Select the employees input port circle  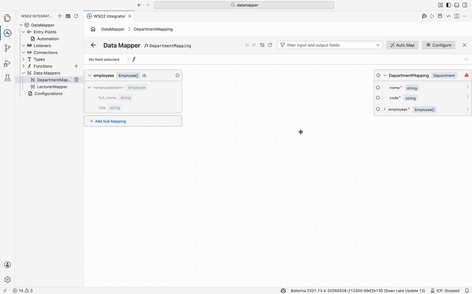pos(177,75)
